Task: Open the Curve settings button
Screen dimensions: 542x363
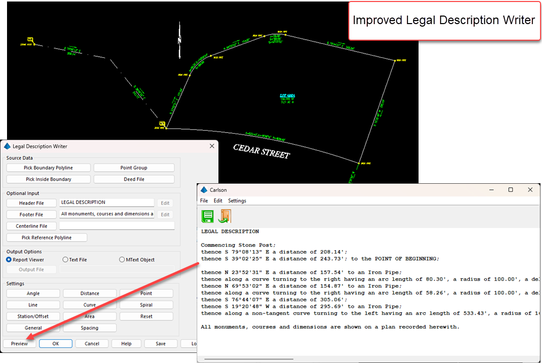Action: click(90, 305)
